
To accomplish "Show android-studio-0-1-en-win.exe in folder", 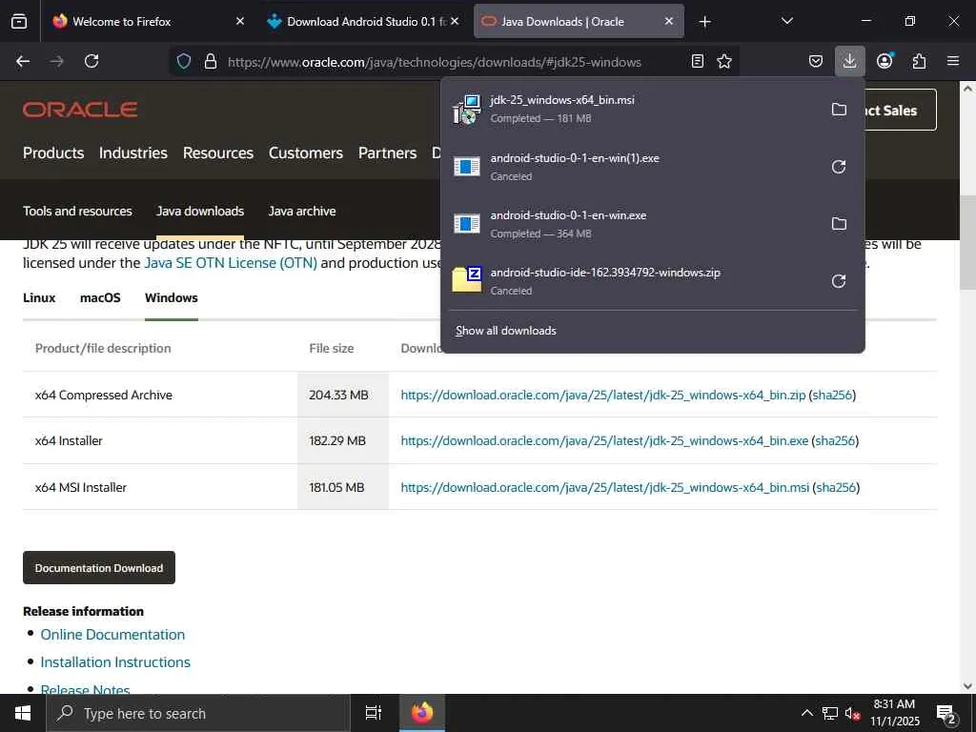I will click(839, 223).
